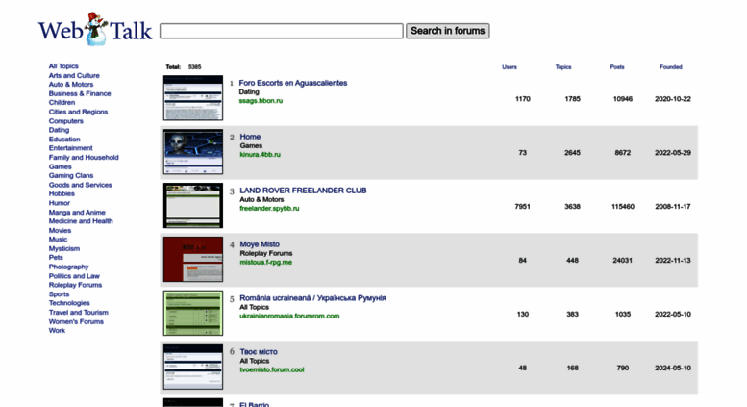Go to Children category

click(x=62, y=102)
